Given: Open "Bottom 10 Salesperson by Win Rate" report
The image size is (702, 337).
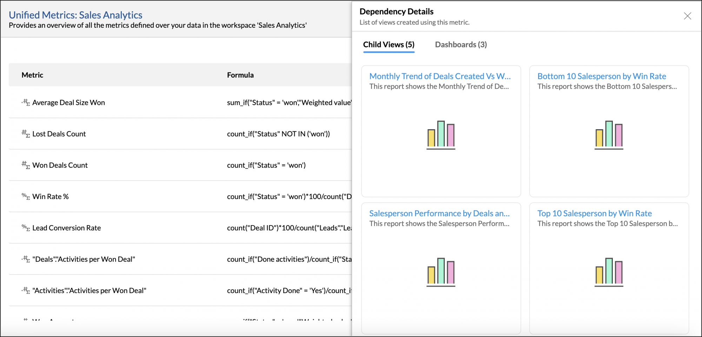Looking at the screenshot, I should pyautogui.click(x=602, y=76).
